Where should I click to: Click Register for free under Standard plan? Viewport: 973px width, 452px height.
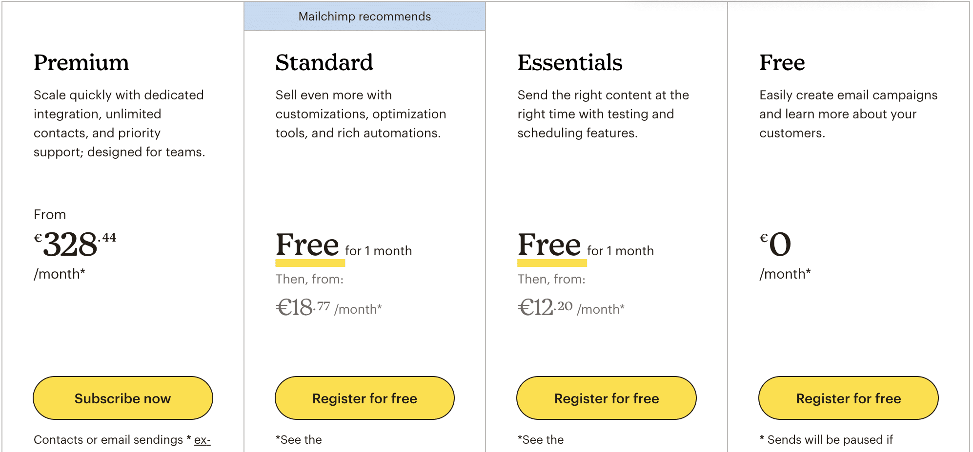pos(365,398)
